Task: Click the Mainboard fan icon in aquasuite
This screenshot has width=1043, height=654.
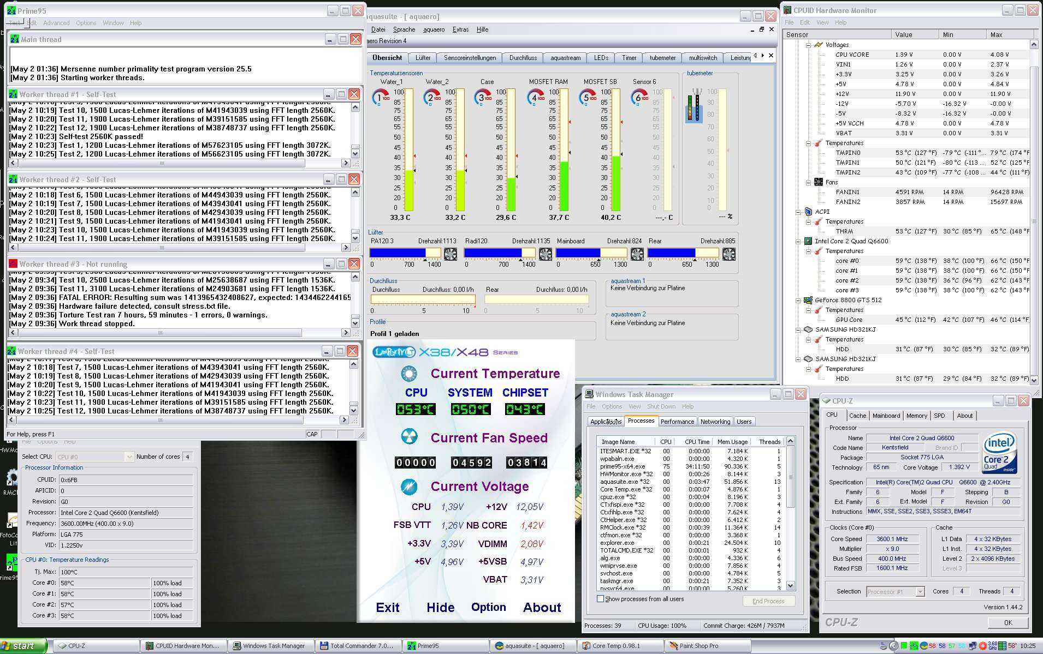Action: pos(637,254)
